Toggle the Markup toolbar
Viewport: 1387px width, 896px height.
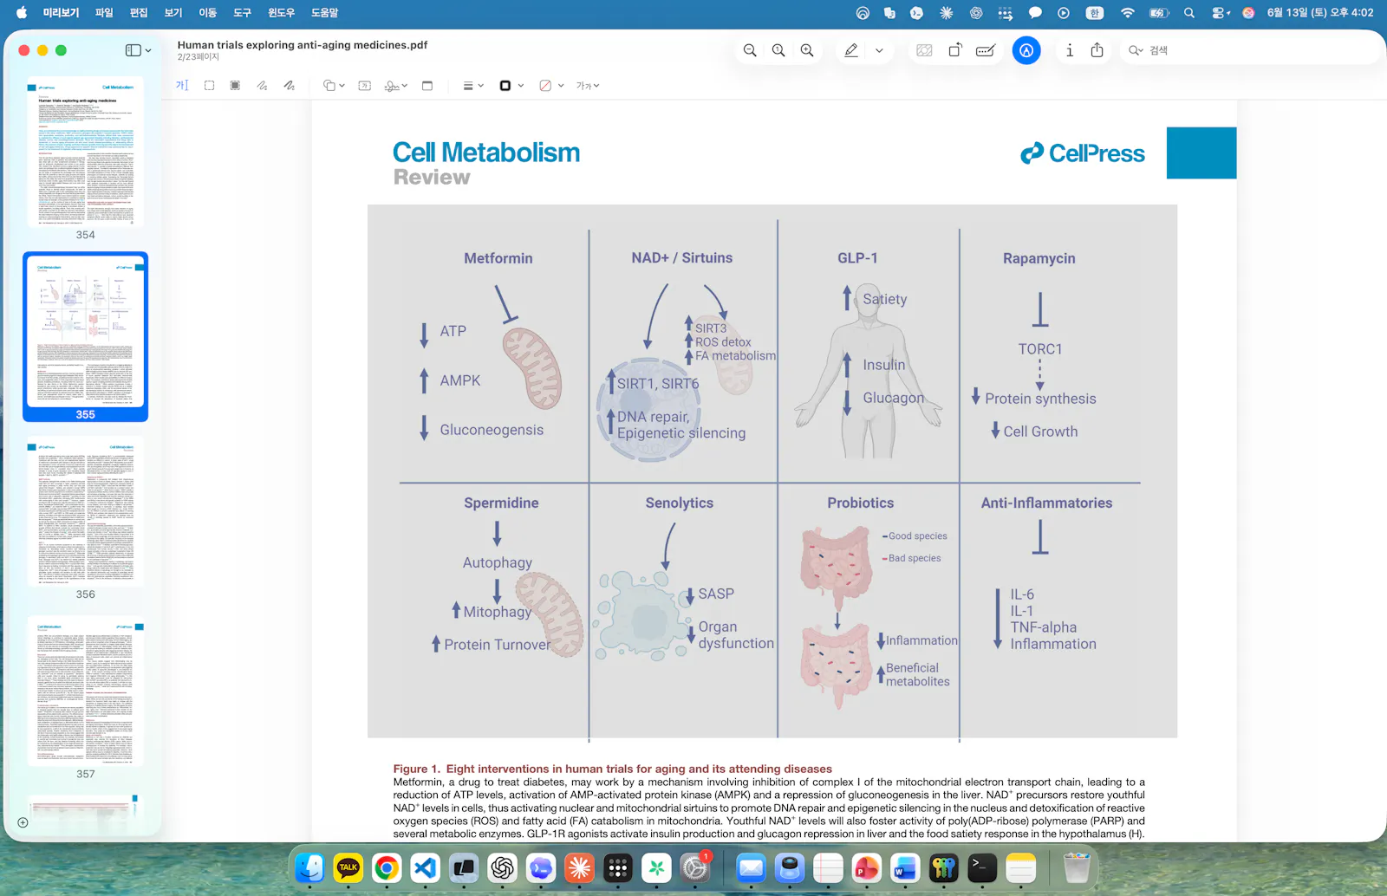point(1026,50)
